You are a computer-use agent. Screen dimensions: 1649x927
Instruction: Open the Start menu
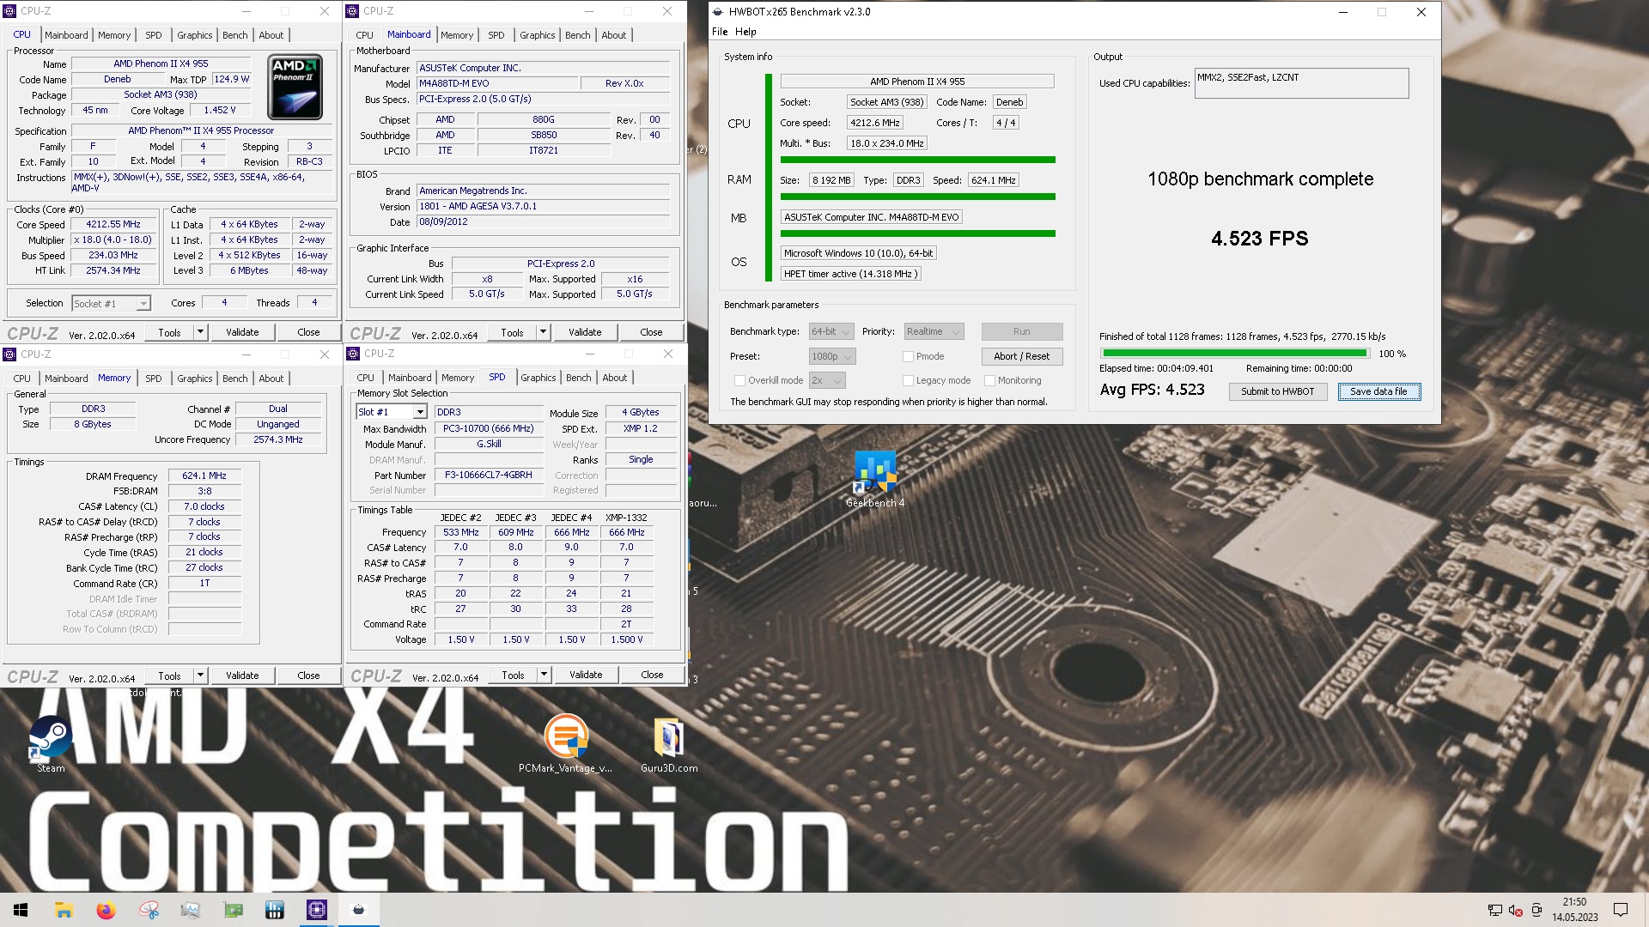21,910
